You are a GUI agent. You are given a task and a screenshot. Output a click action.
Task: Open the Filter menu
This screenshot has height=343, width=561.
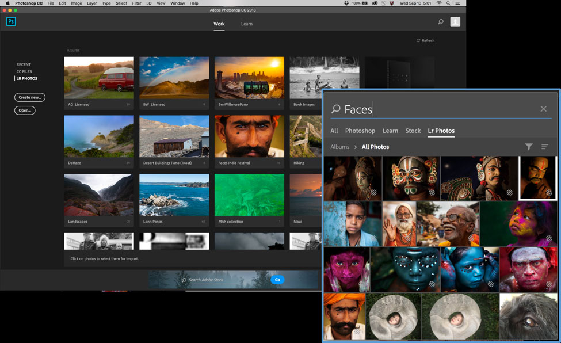pos(137,3)
